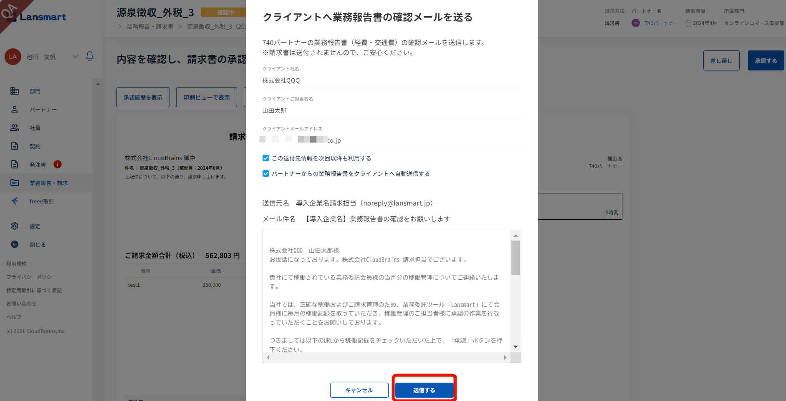Screen dimensions: 786x401
Task: Click the 承認履歴を表示 button
Action: 143,97
